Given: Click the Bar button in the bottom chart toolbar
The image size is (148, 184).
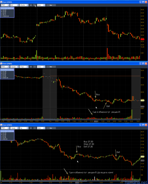Looking at the screenshot, I should click(51, 128).
